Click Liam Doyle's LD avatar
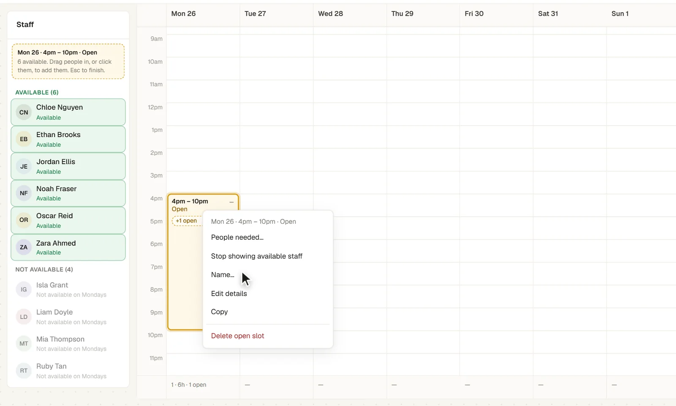676x406 pixels. coord(24,317)
